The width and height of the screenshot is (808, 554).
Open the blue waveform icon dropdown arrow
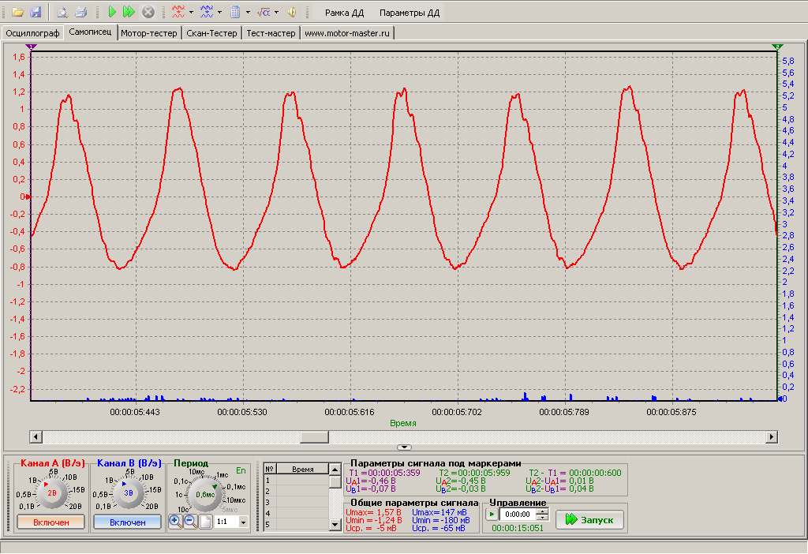pyautogui.click(x=219, y=12)
